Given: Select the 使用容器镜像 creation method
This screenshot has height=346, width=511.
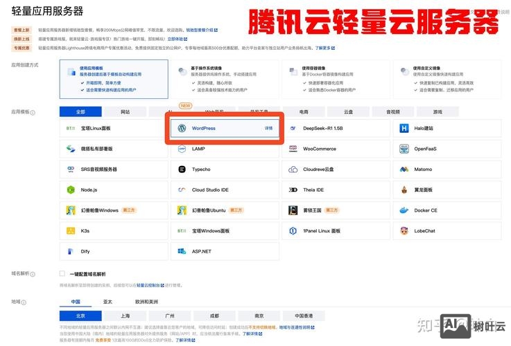Looking at the screenshot, I should 336,79.
